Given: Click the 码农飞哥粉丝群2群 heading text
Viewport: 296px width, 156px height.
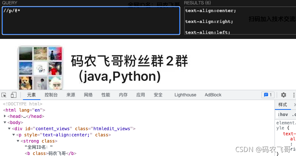Looking at the screenshot, I should point(130,61).
